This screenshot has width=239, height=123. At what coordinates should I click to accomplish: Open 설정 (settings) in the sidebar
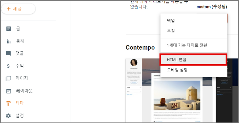coord(20,116)
